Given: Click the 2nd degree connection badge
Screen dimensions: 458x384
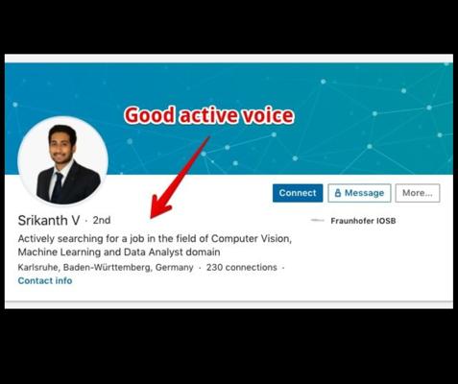Looking at the screenshot, I should click(x=102, y=220).
